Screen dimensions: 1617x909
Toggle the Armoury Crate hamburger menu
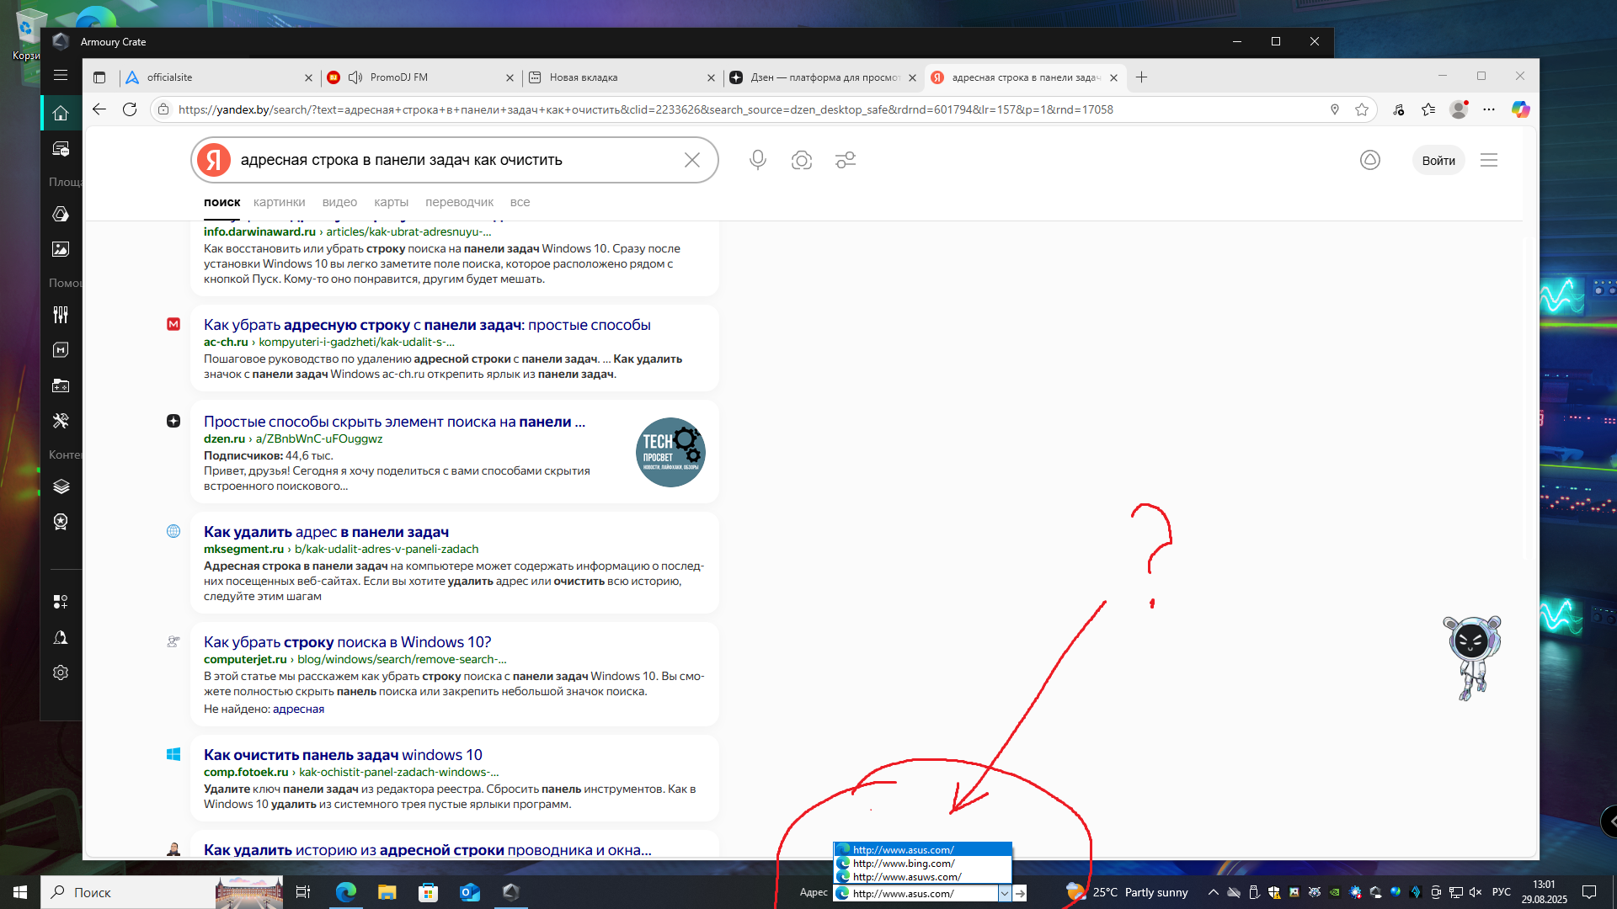[x=61, y=76]
